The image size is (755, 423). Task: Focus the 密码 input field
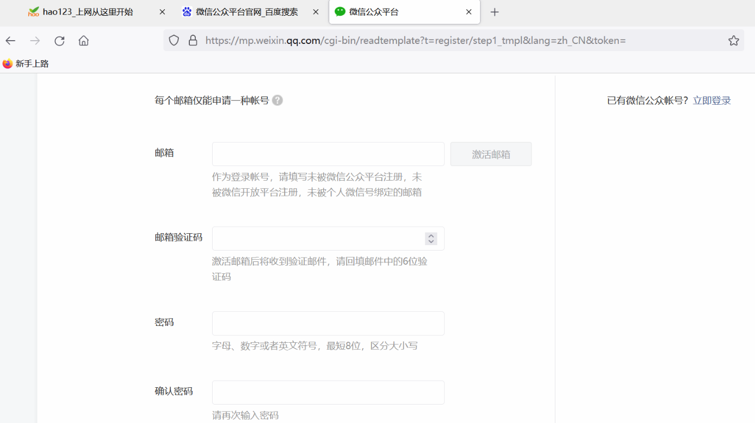[x=328, y=323]
